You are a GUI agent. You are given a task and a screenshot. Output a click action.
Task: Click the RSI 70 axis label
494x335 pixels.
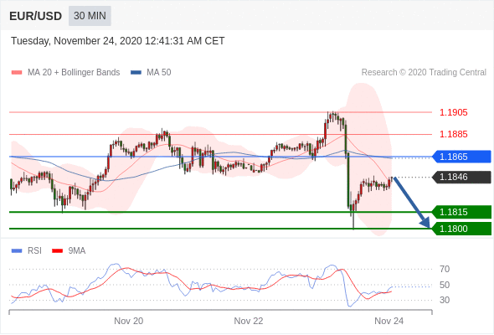point(445,269)
